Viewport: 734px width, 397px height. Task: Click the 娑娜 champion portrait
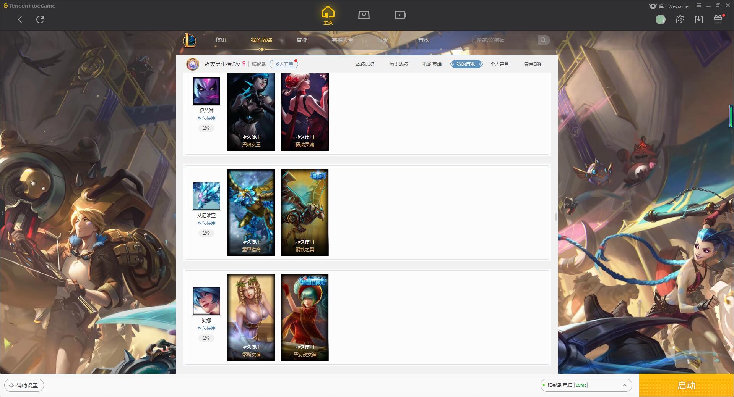pyautogui.click(x=206, y=301)
